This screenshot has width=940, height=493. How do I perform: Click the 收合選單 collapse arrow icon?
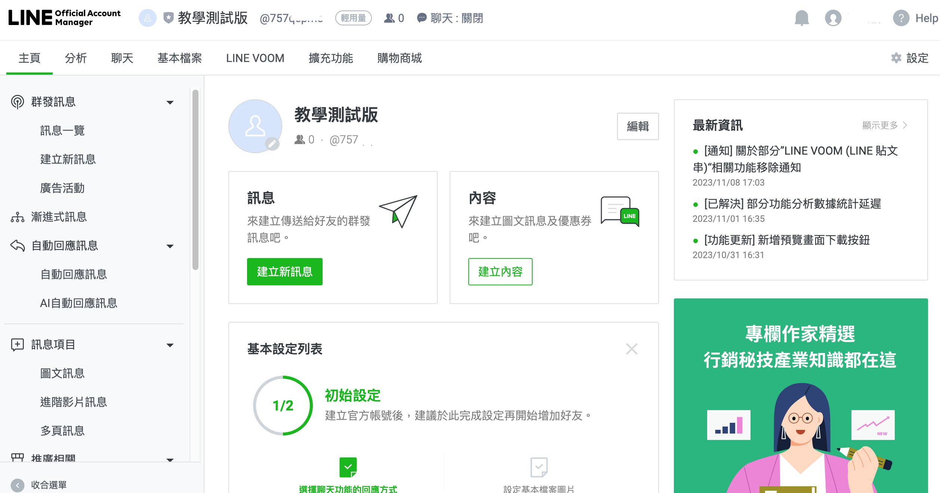tap(17, 485)
